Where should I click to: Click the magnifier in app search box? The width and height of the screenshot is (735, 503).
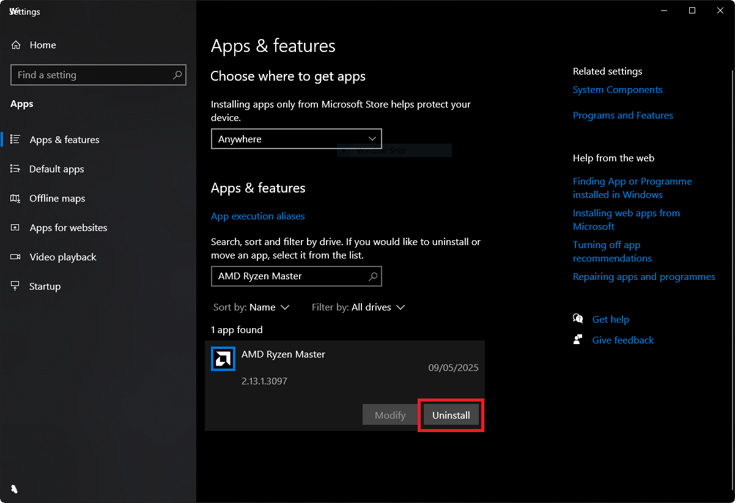pos(373,276)
